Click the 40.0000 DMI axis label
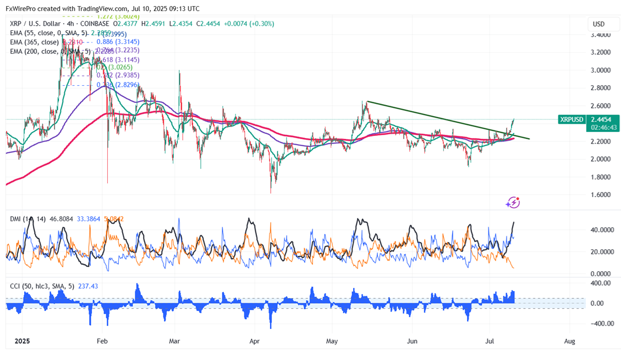Image resolution: width=621 pixels, height=351 pixels. 602,230
